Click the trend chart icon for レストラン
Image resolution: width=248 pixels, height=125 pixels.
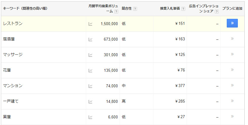(x=90, y=24)
